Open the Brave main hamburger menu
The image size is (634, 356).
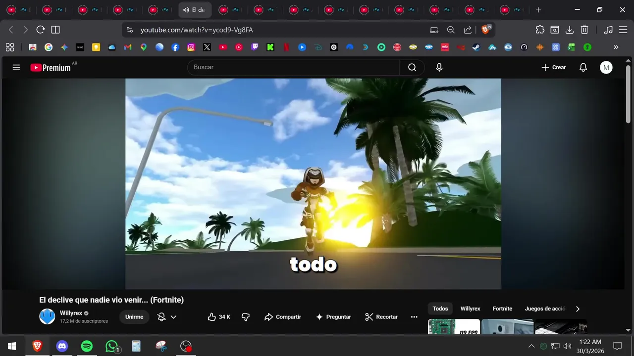point(623,30)
